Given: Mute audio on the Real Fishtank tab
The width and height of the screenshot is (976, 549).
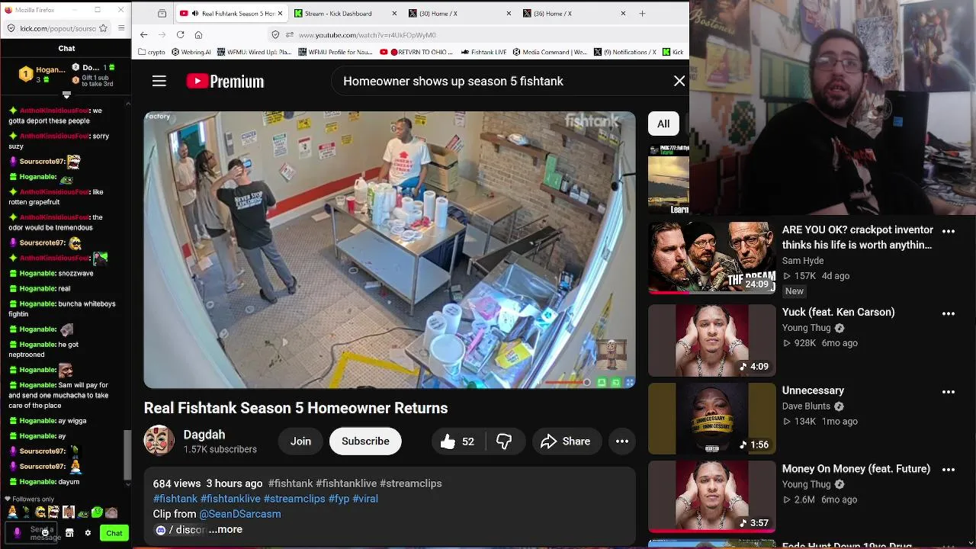Looking at the screenshot, I should click(x=194, y=13).
